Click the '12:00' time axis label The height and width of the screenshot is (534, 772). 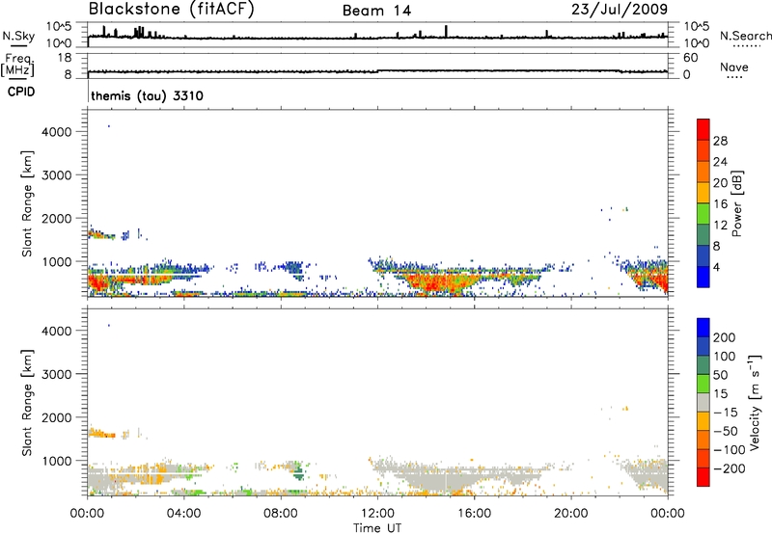coord(377,514)
